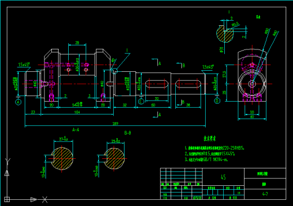Screen dimensions: 293x206
Task: Select the 20 dimension below end view
Action: (x=252, y=112)
